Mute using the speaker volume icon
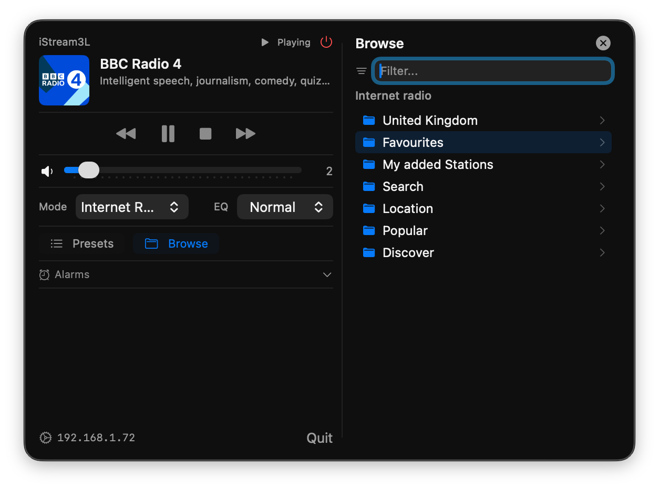Image resolution: width=659 pixels, height=489 pixels. click(47, 171)
